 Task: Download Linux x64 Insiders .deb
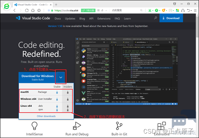click(x=68, y=106)
